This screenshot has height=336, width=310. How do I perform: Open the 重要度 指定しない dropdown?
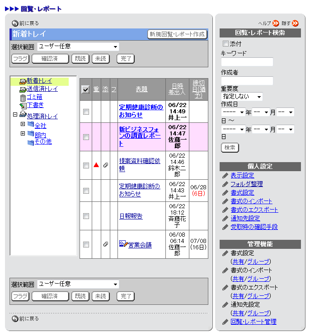pyautogui.click(x=242, y=97)
